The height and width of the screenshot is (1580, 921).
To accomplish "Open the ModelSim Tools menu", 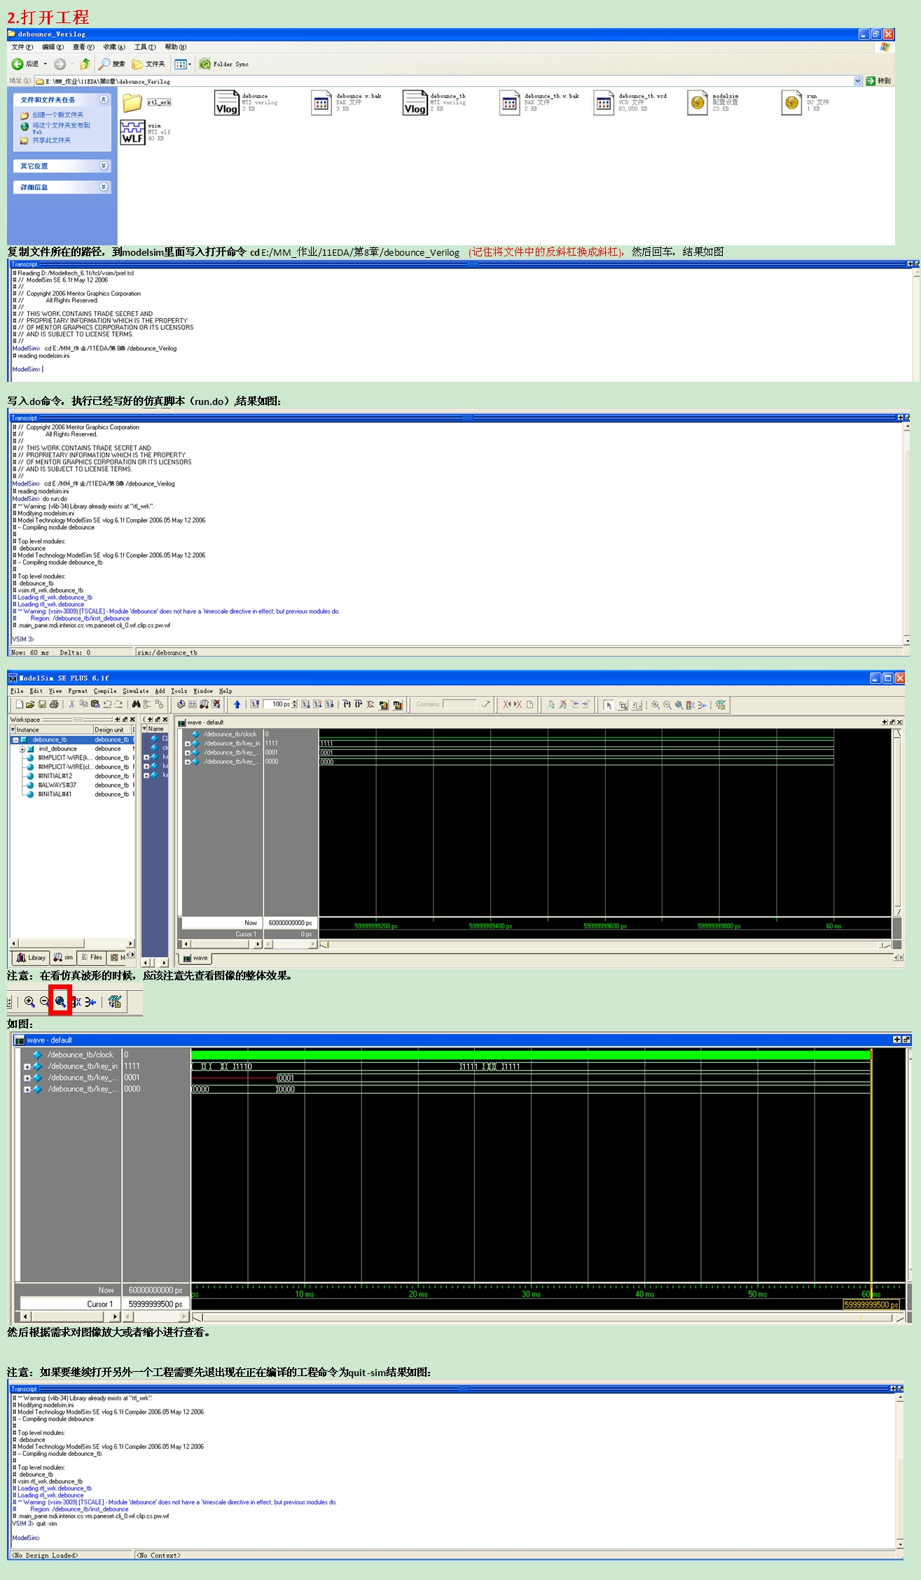I will coord(179,691).
